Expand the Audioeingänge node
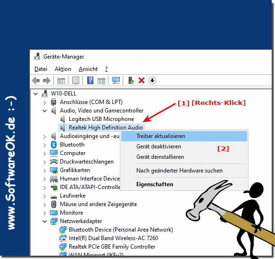275x259 pixels. click(45, 136)
